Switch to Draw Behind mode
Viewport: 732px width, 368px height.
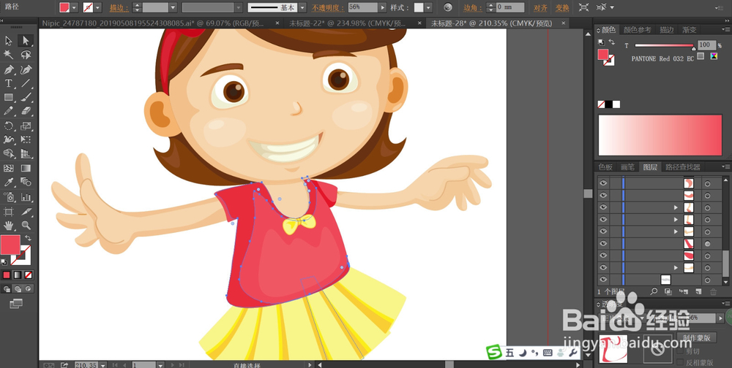[x=18, y=289]
